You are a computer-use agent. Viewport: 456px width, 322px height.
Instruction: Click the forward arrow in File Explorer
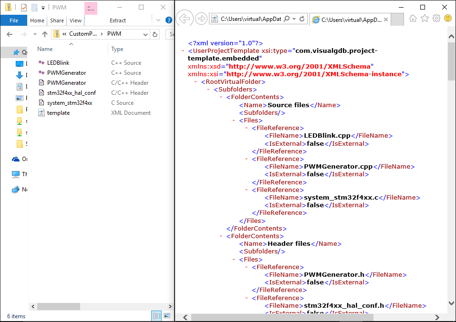coord(21,34)
